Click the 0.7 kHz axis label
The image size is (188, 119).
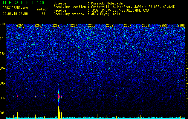point(3,98)
